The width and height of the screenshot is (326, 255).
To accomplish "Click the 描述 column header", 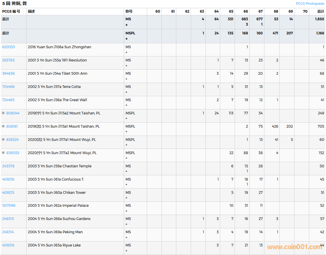I will pos(31,11).
